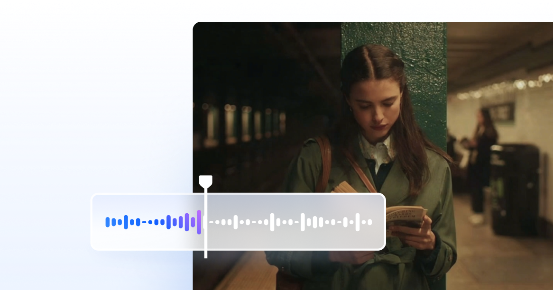553x290 pixels.
Task: Click the playhead line below the waveform panel
Action: [205, 254]
